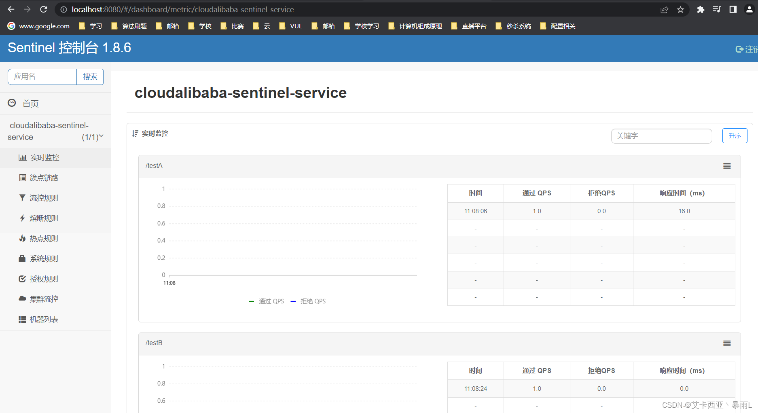
Task: Open the media control icon
Action: click(717, 9)
